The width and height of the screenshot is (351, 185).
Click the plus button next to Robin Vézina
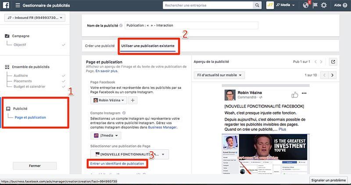(133, 100)
